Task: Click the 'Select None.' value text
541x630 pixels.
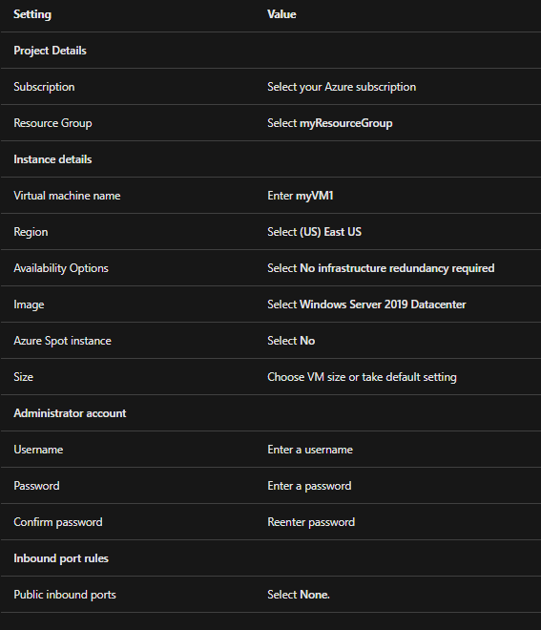Action: click(299, 595)
